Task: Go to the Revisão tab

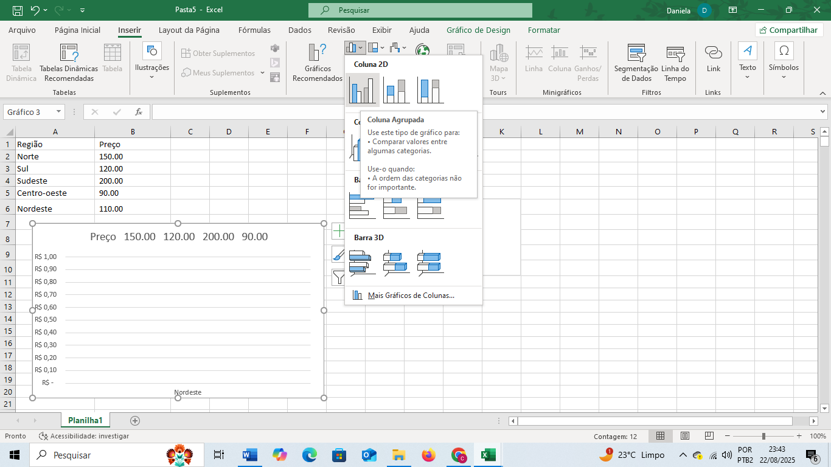Action: point(341,30)
